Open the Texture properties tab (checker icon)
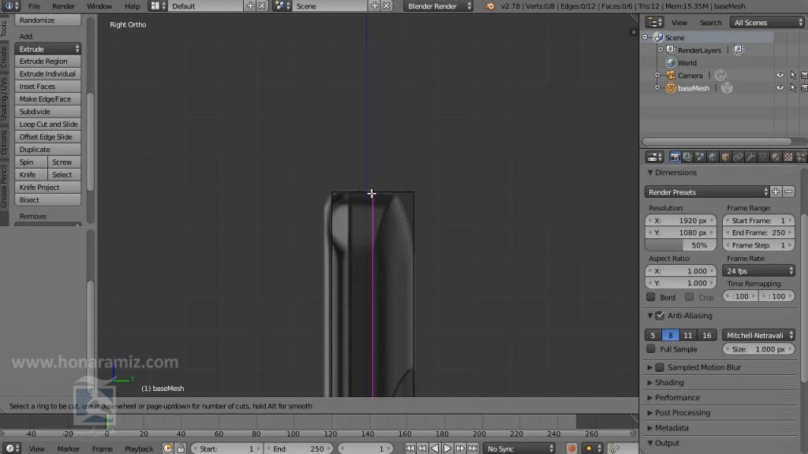 (788, 157)
